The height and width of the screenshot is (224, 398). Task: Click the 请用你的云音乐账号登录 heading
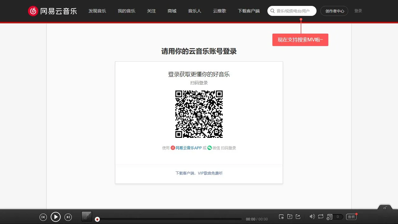(199, 51)
